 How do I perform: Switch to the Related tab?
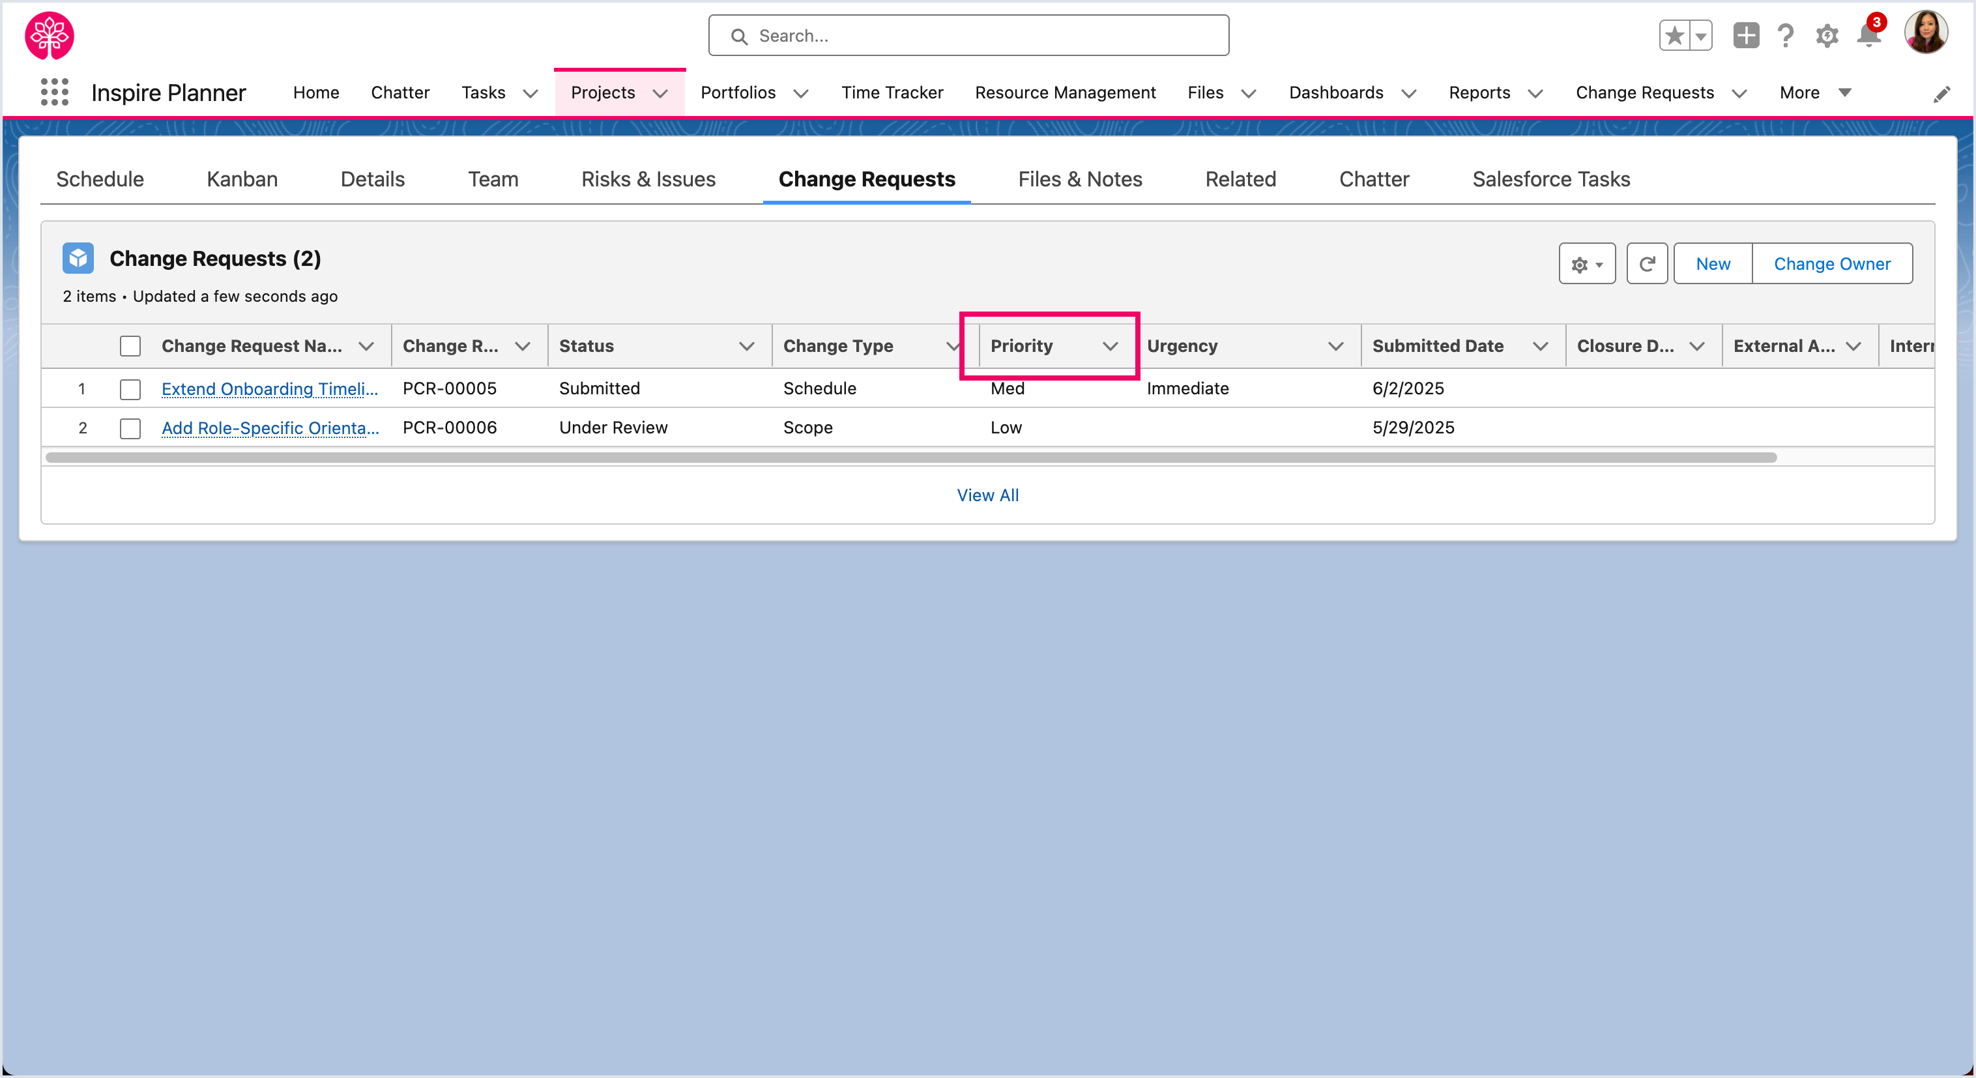[x=1240, y=179]
